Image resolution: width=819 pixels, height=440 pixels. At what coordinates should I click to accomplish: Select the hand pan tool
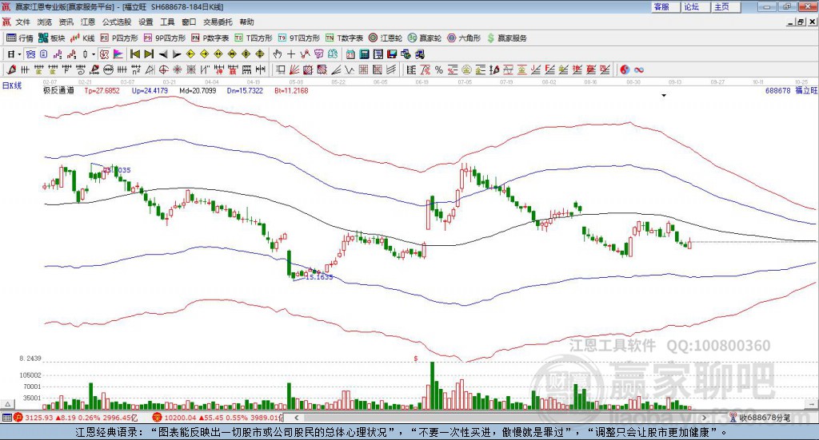(x=277, y=54)
